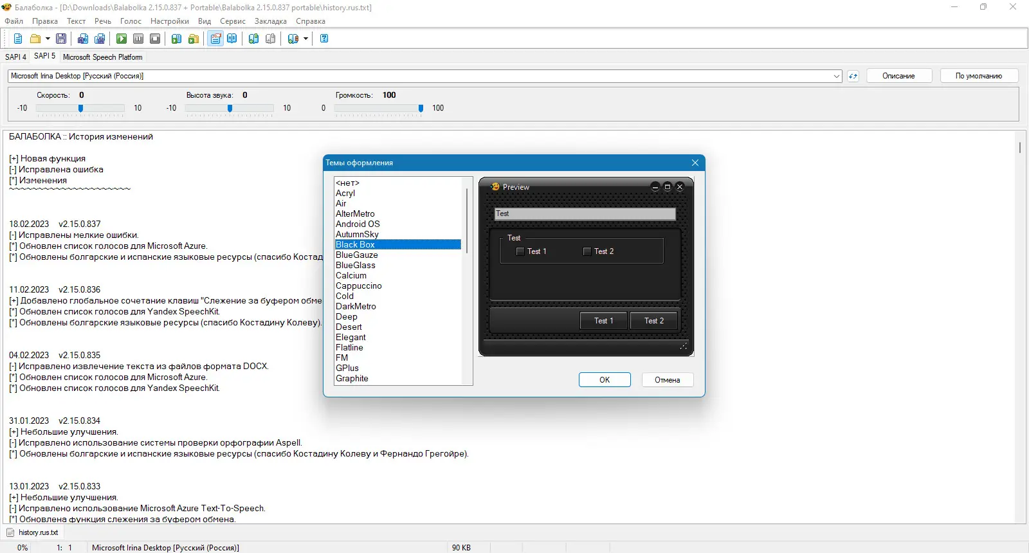This screenshot has width=1029, height=553.
Task: Click the blue pages icon with green play arrow
Action: coord(176,39)
